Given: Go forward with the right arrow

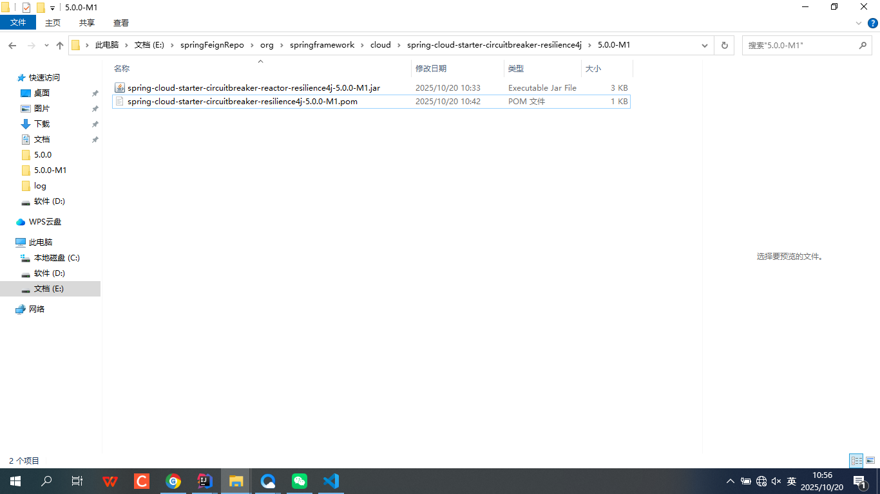Looking at the screenshot, I should [x=31, y=46].
